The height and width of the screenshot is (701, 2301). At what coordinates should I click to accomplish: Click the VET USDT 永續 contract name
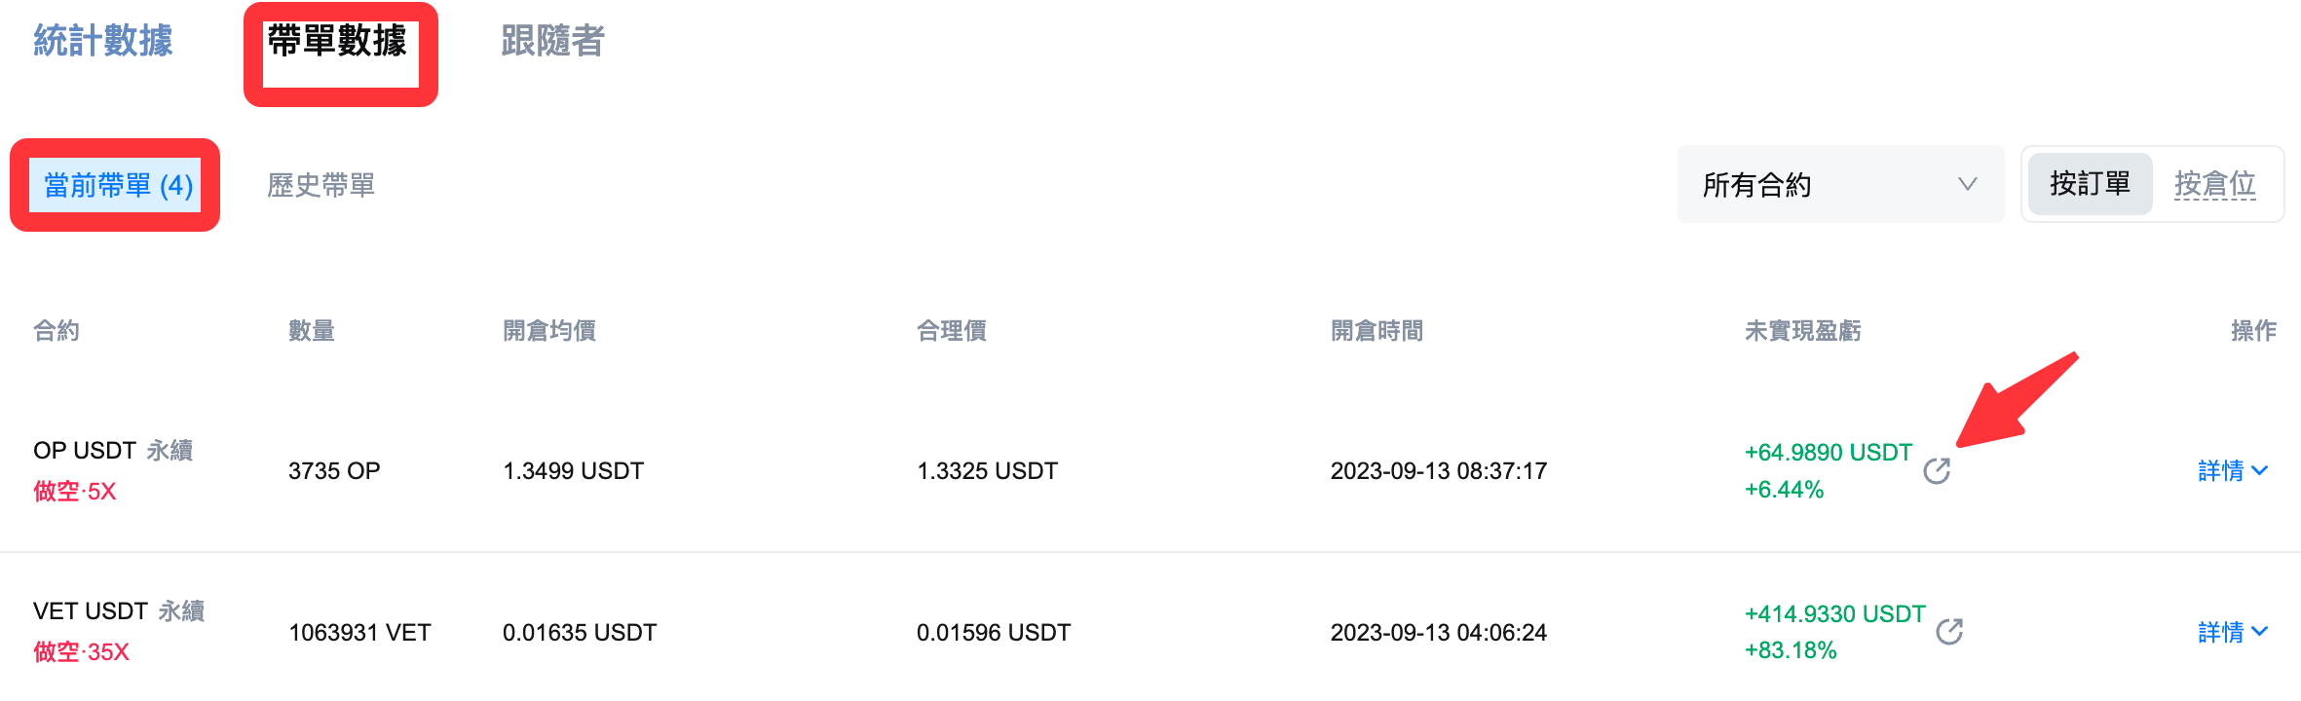[119, 611]
